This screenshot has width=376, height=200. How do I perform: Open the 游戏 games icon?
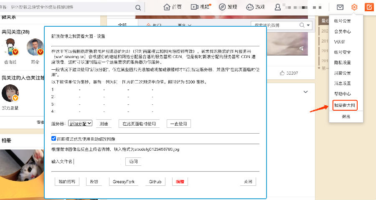click(250, 7)
